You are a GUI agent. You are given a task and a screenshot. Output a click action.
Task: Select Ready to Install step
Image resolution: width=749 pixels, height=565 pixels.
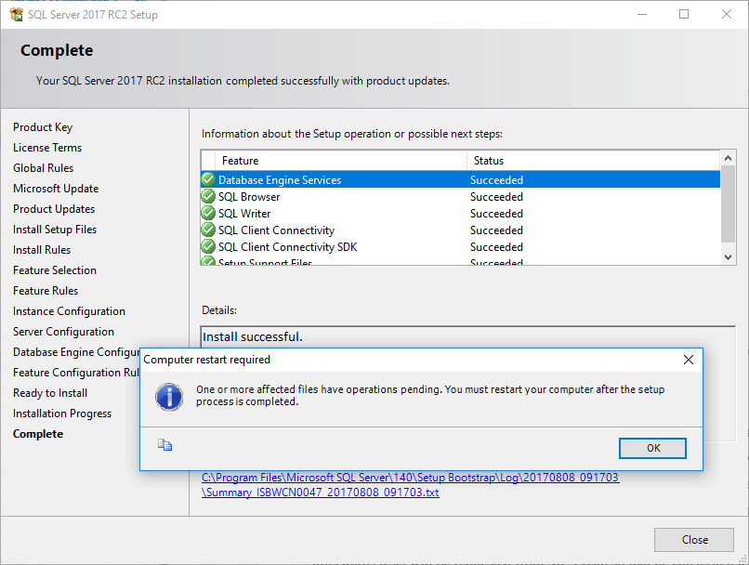pyautogui.click(x=50, y=393)
